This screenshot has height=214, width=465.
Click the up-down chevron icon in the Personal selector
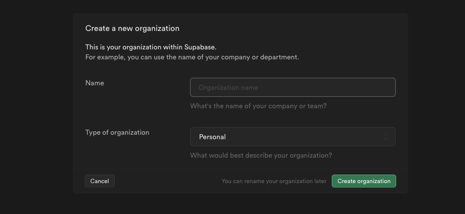pyautogui.click(x=386, y=137)
